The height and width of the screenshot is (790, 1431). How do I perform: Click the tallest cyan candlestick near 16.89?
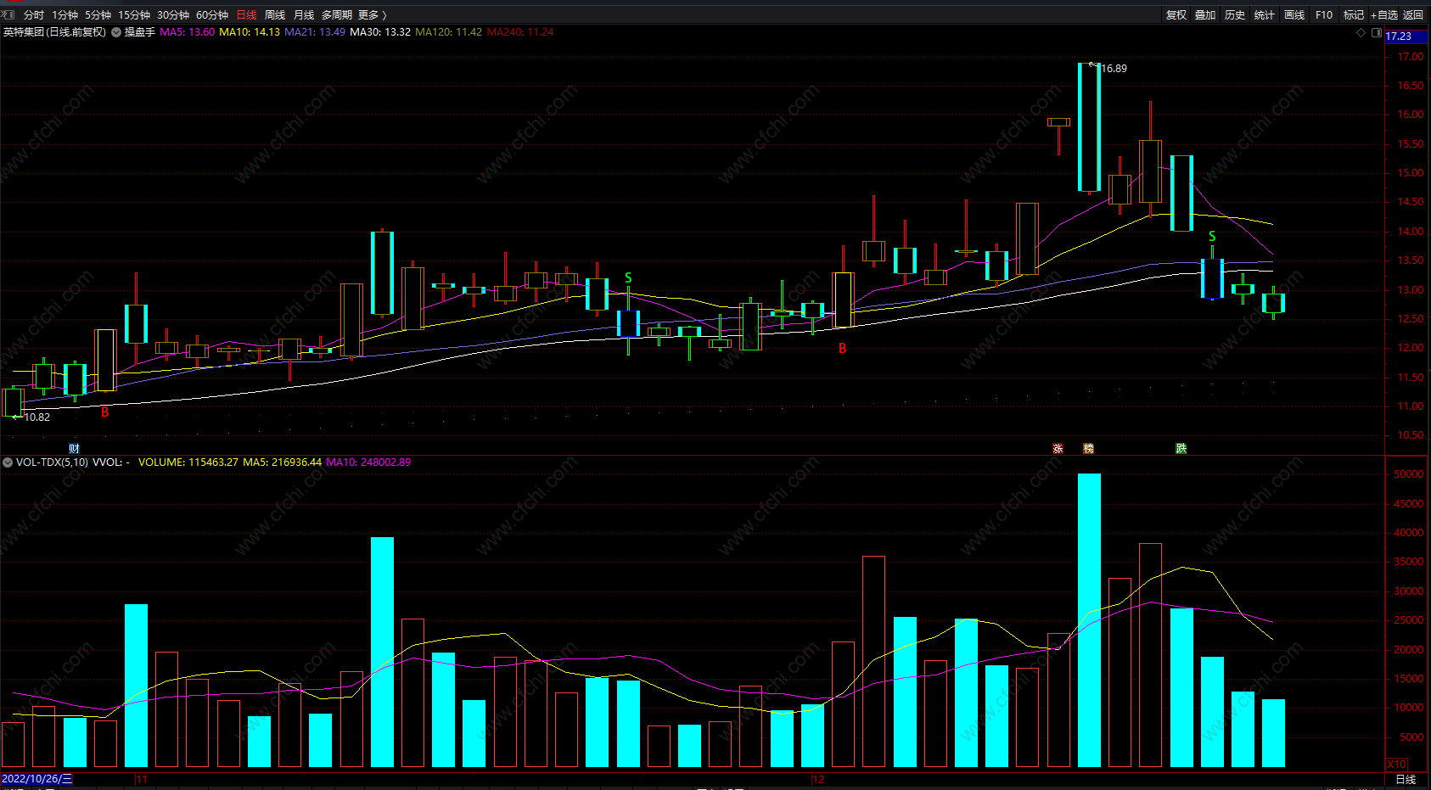point(1089,127)
